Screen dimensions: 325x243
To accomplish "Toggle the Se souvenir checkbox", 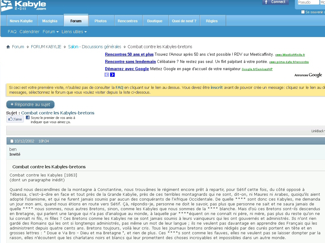I will [303, 12].
